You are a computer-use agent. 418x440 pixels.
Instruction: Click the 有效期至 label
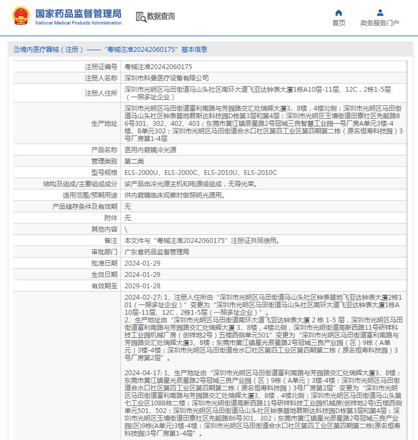click(x=104, y=286)
